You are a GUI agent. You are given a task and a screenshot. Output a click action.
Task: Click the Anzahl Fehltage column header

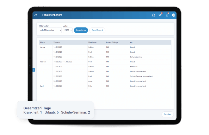pos(112,42)
